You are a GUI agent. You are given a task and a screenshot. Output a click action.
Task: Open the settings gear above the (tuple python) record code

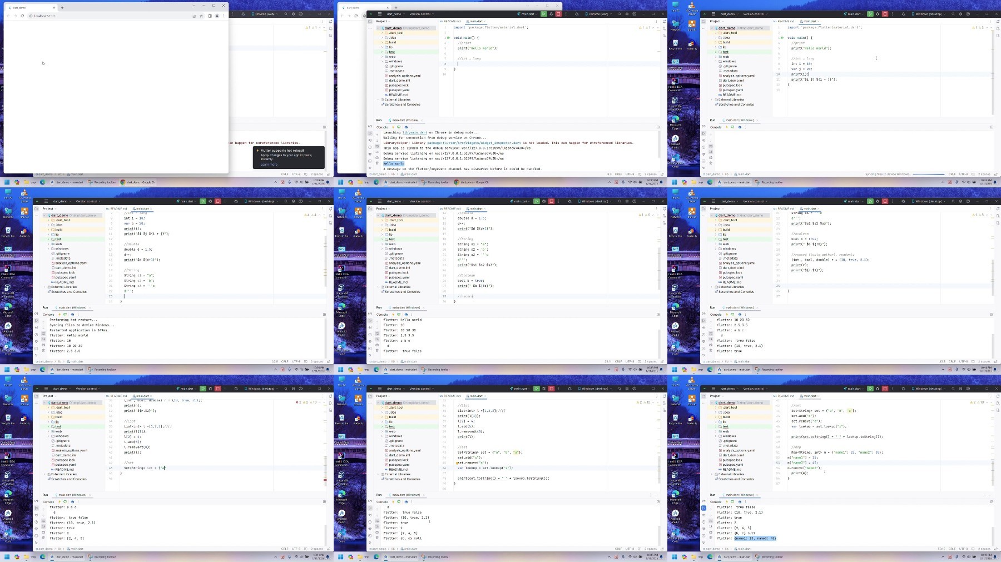pos(961,201)
